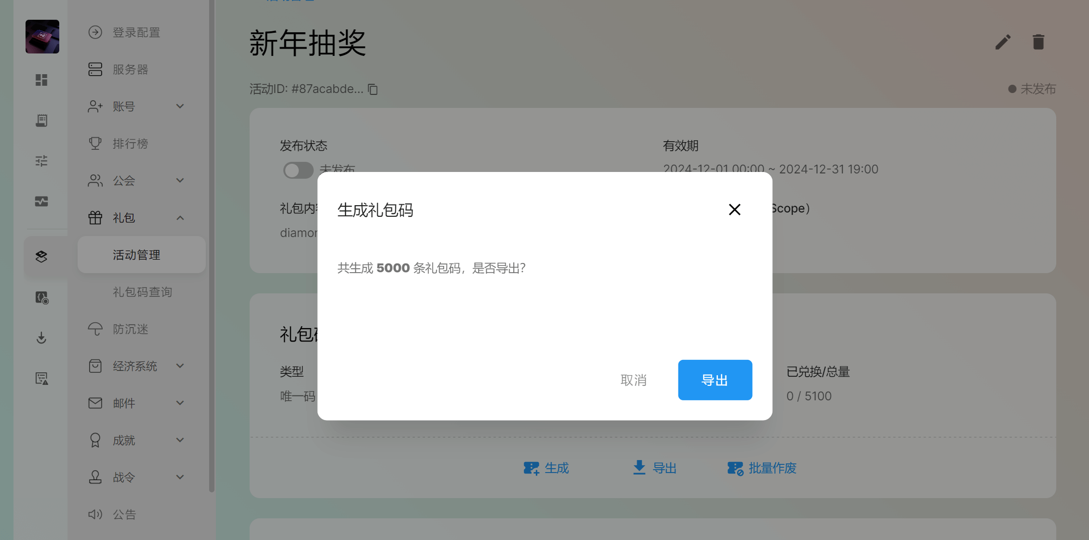Click the blue 导出 button in the dialog

(715, 380)
